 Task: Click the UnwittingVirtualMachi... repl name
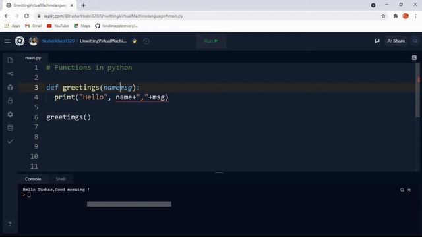pyautogui.click(x=103, y=41)
